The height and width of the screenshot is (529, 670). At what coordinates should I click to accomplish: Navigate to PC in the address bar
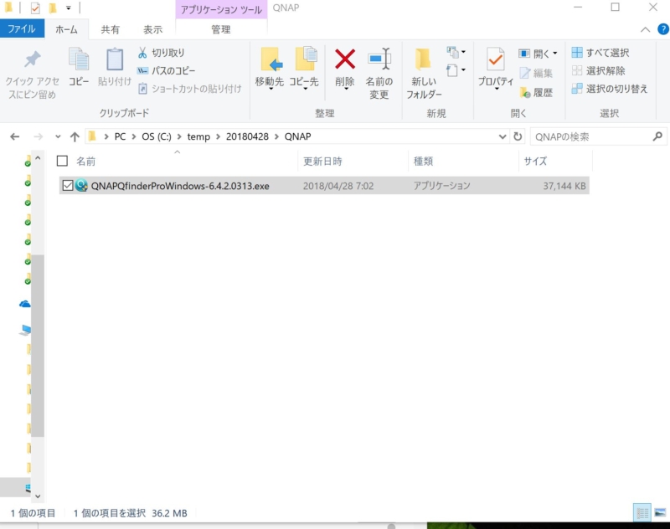[120, 136]
